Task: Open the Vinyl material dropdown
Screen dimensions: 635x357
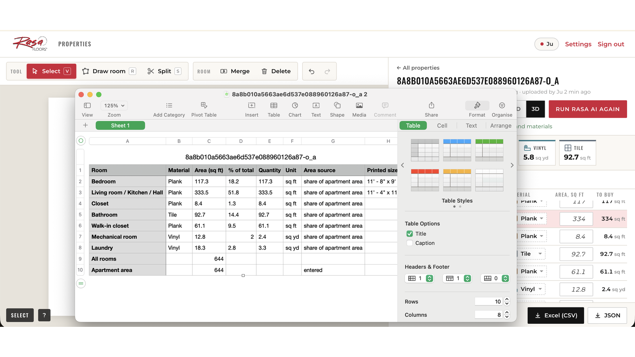Action: click(x=531, y=289)
